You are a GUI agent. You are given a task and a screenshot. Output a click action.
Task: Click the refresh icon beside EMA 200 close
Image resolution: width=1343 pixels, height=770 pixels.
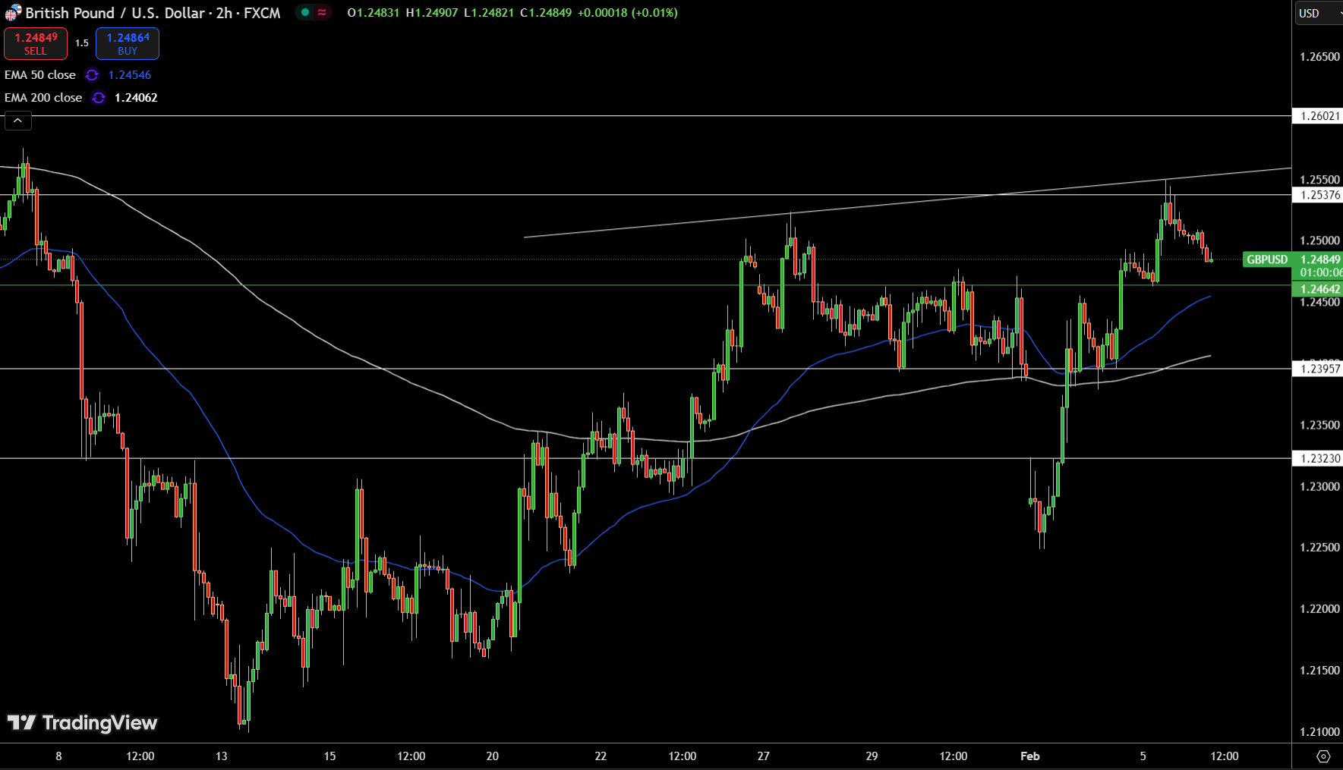pyautogui.click(x=99, y=98)
